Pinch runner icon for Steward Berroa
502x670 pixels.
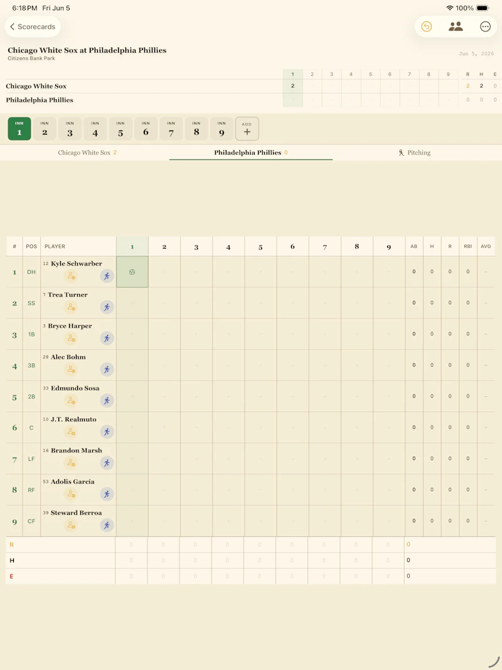tap(107, 526)
